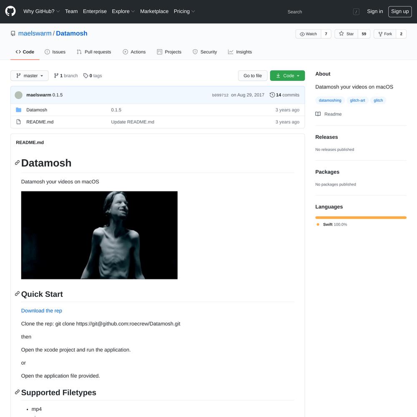Click the orange language bar
Viewport: 417px width, 417px height.
(x=361, y=218)
